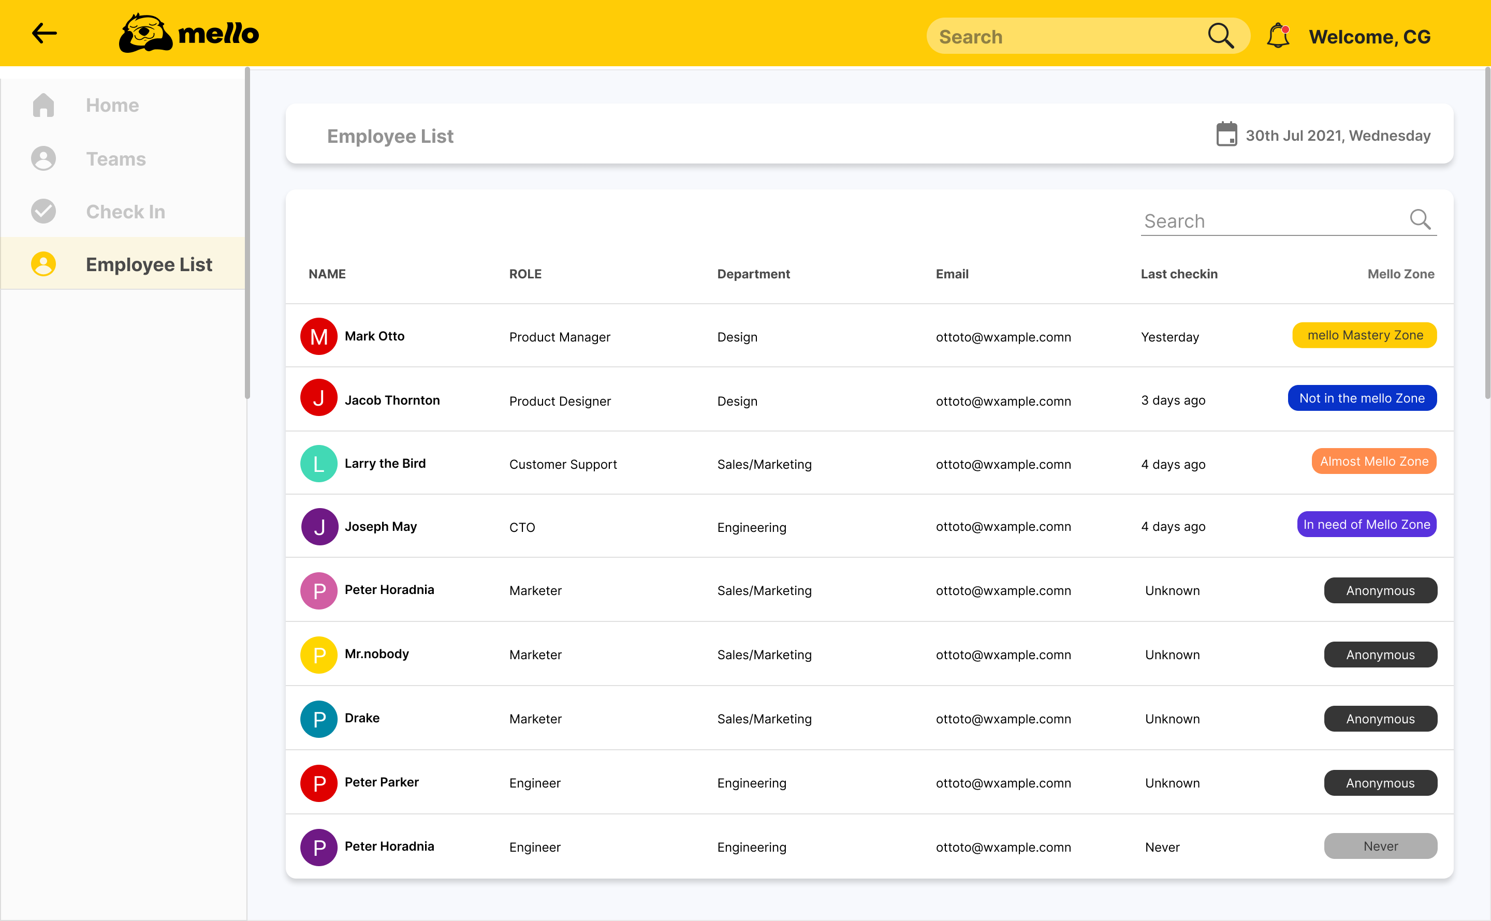Click the Almost Mello Zone badge
1491x921 pixels.
(1374, 461)
